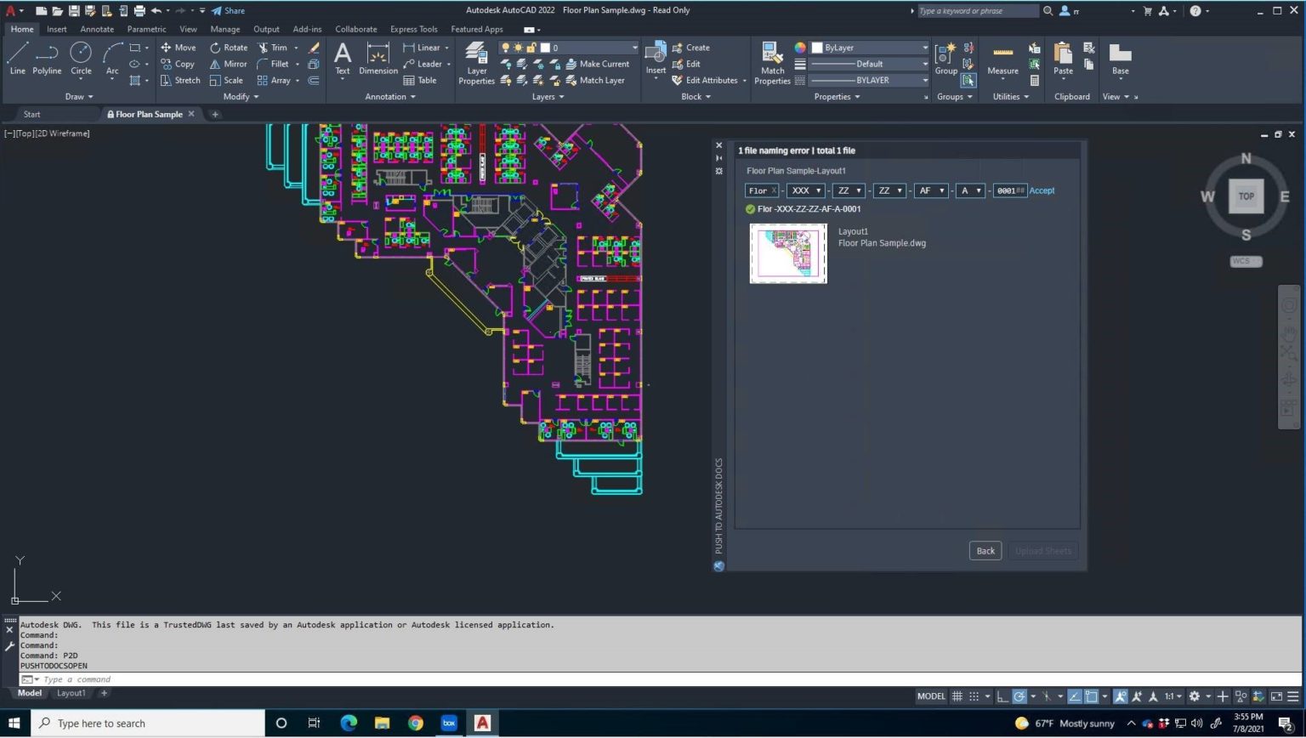Click the Layout1 sheet thumbnail

787,253
